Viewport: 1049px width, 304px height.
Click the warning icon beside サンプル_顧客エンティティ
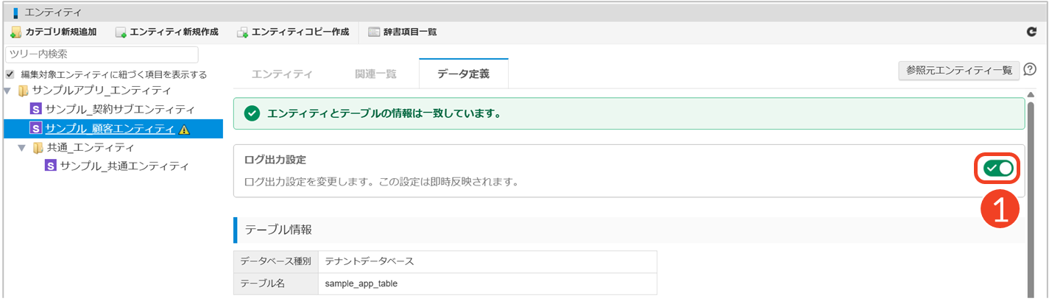pos(184,130)
